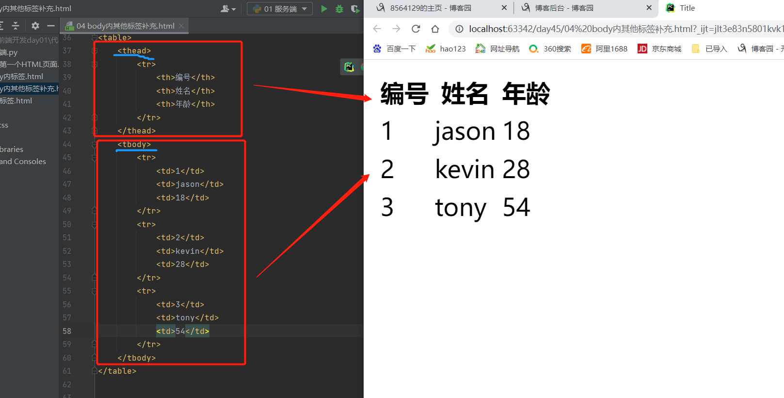
Task: Fold the <tr> block at line 50
Action: tap(95, 224)
